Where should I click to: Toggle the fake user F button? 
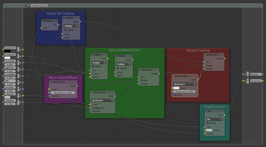point(47,6)
